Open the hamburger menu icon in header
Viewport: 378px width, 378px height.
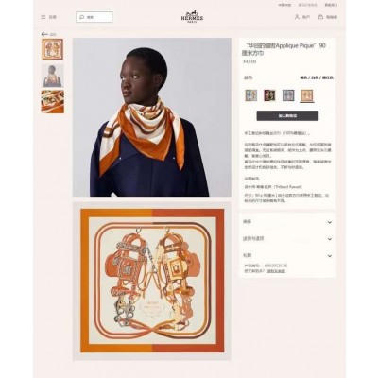[x=43, y=17]
